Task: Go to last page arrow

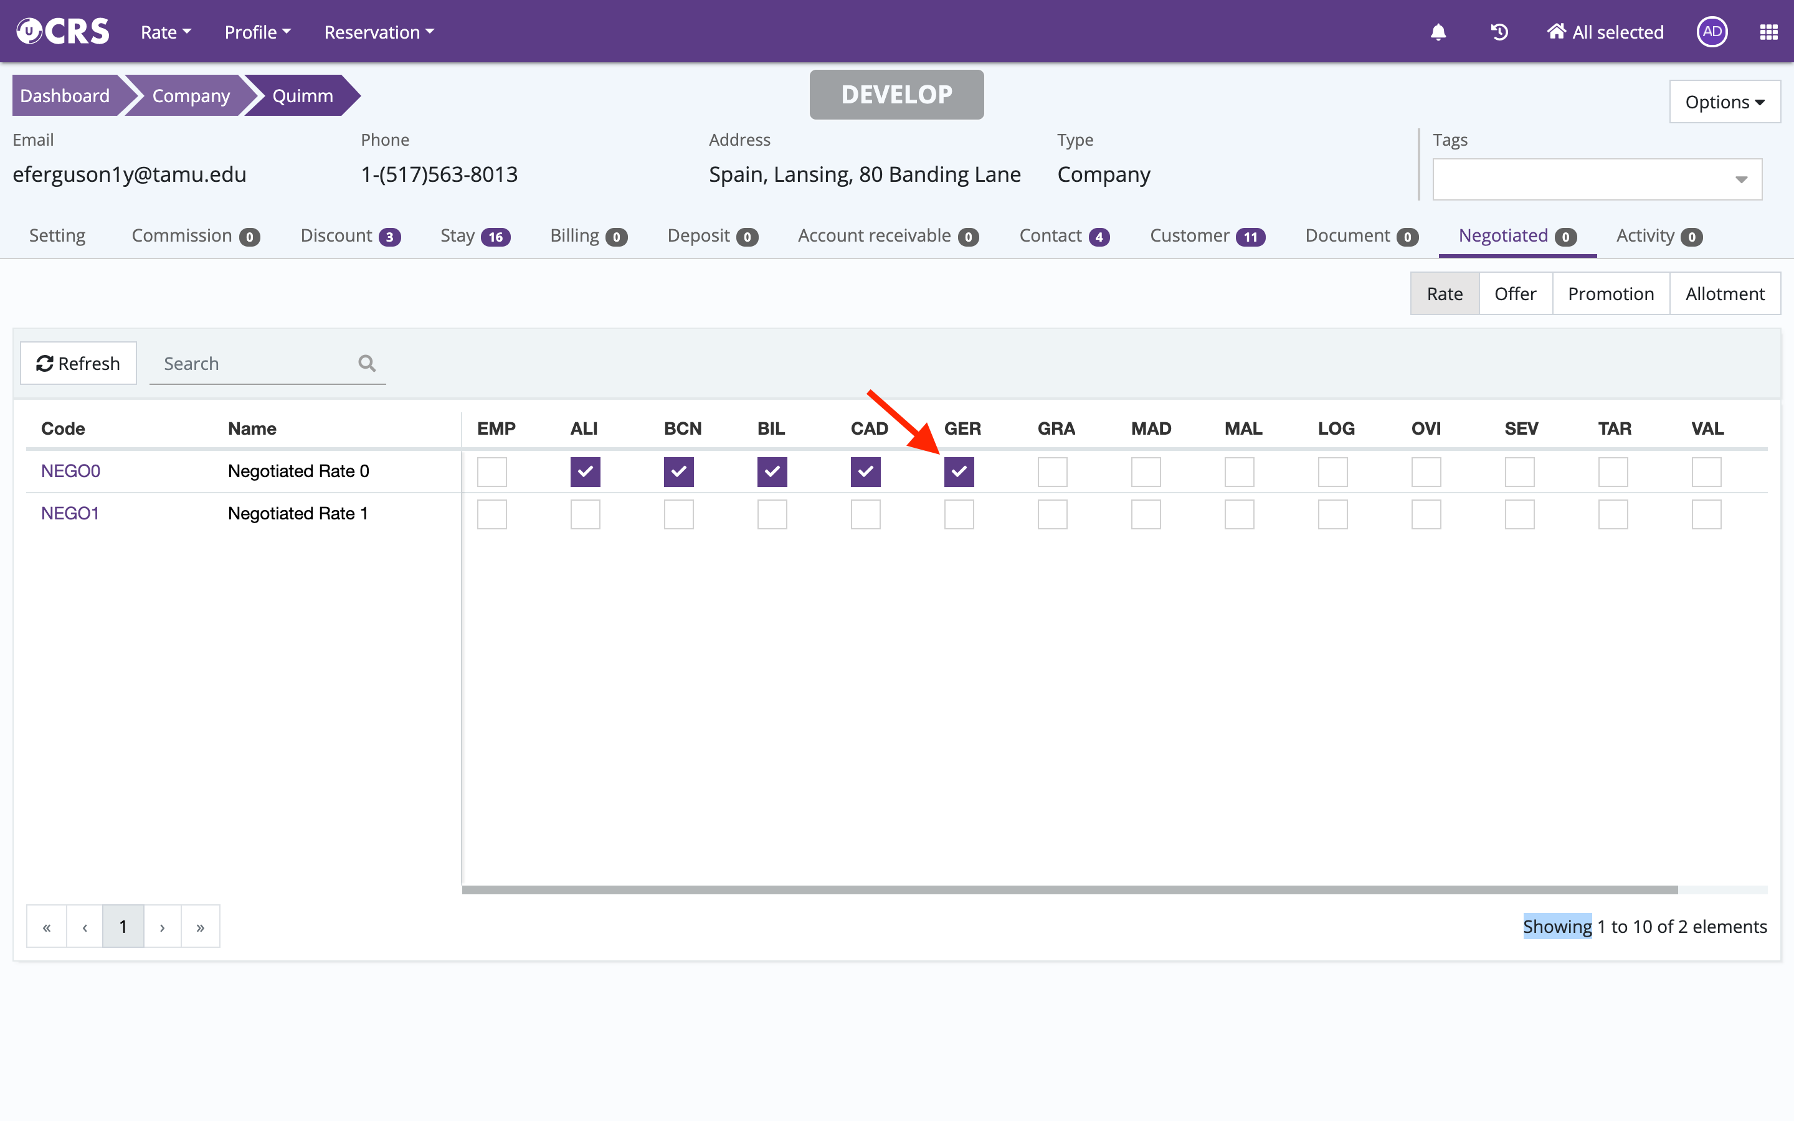Action: tap(200, 927)
